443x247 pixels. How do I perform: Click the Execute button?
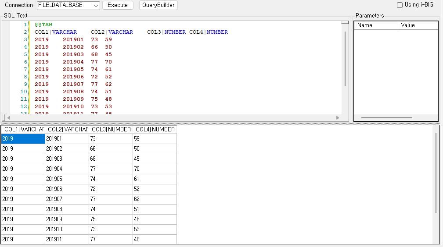point(118,5)
